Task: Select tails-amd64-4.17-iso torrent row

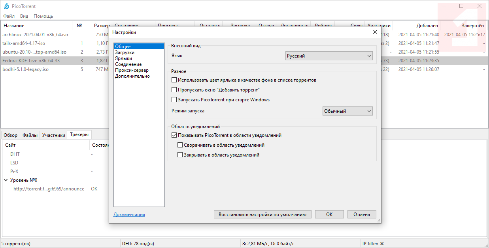Action: coord(24,43)
